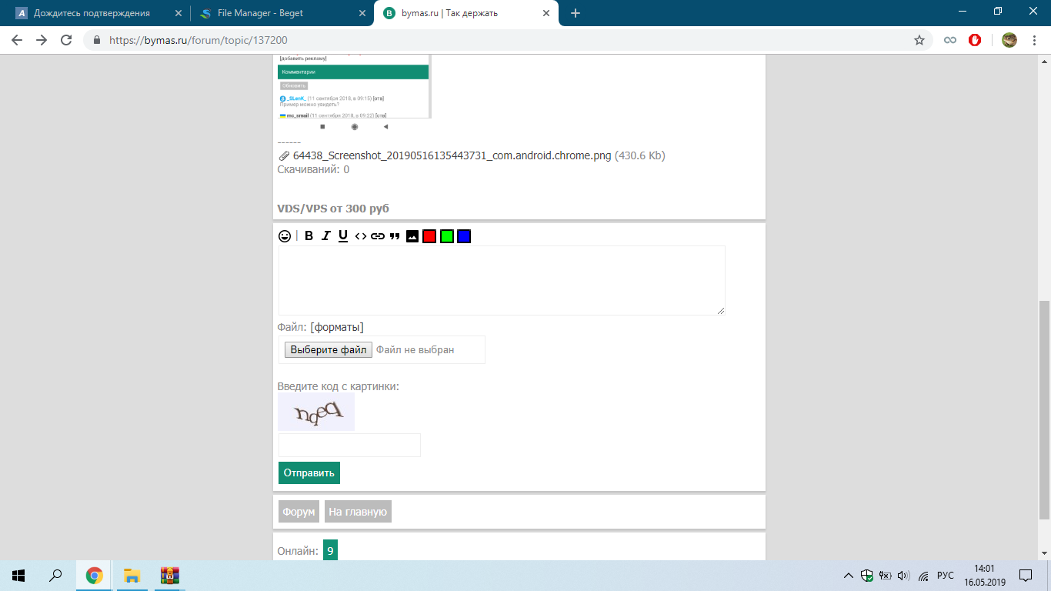
Task: Submit the reply with Отправить
Action: point(309,472)
